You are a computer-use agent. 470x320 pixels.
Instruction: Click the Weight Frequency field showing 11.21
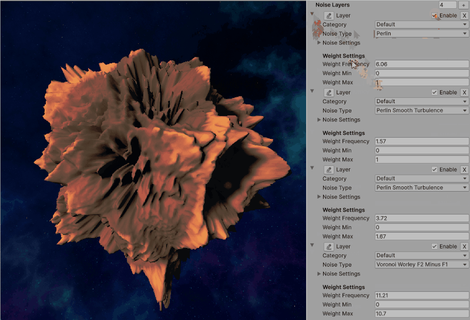421,295
